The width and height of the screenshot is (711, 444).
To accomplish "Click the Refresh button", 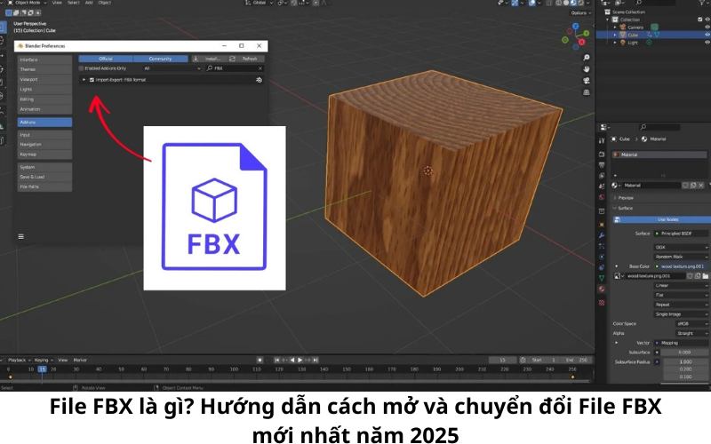I will tap(245, 59).
